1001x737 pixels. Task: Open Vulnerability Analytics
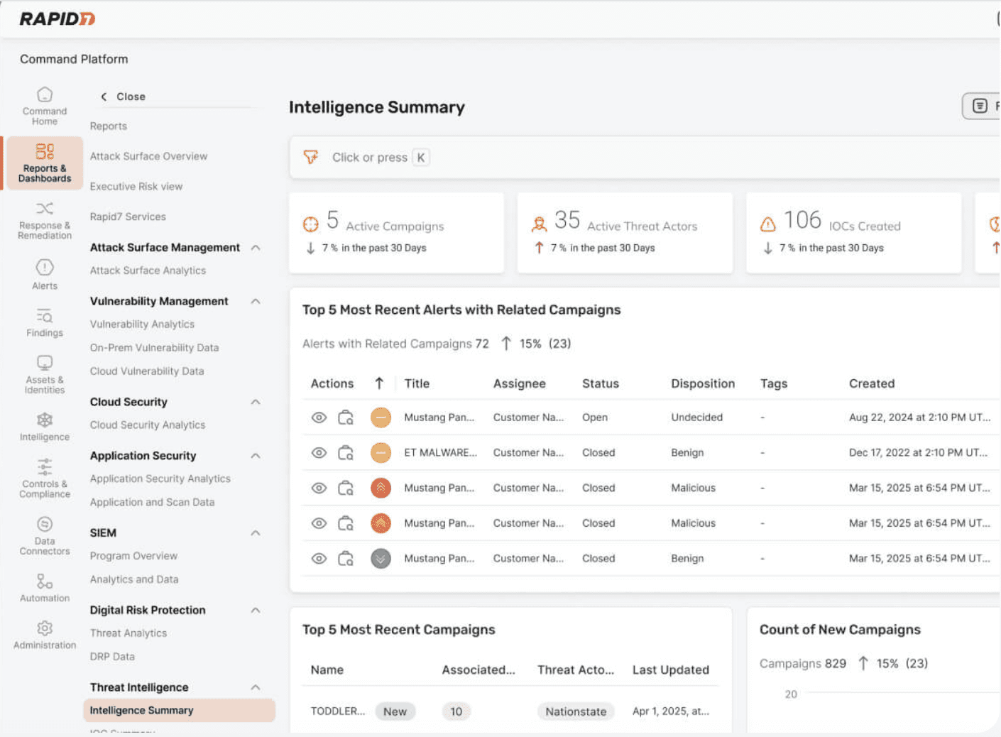(x=142, y=324)
